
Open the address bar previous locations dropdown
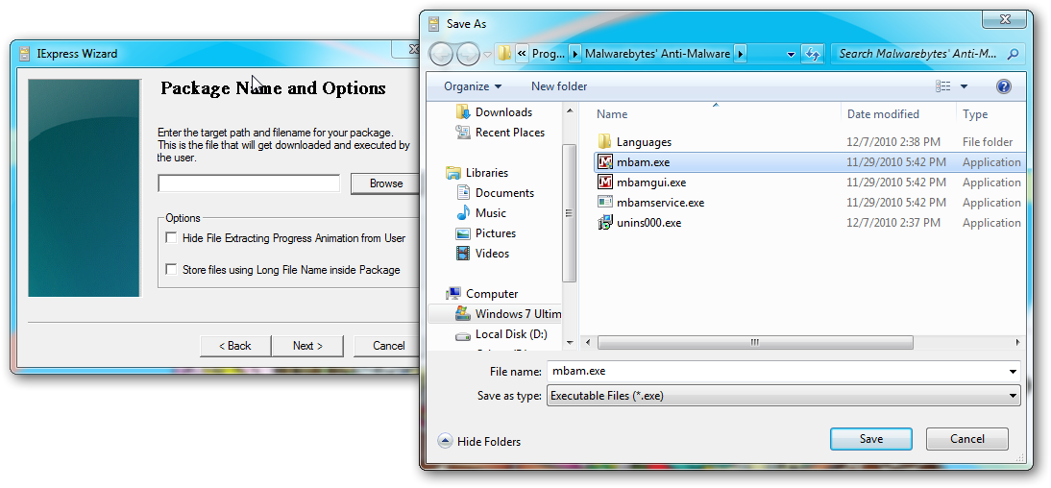(791, 54)
